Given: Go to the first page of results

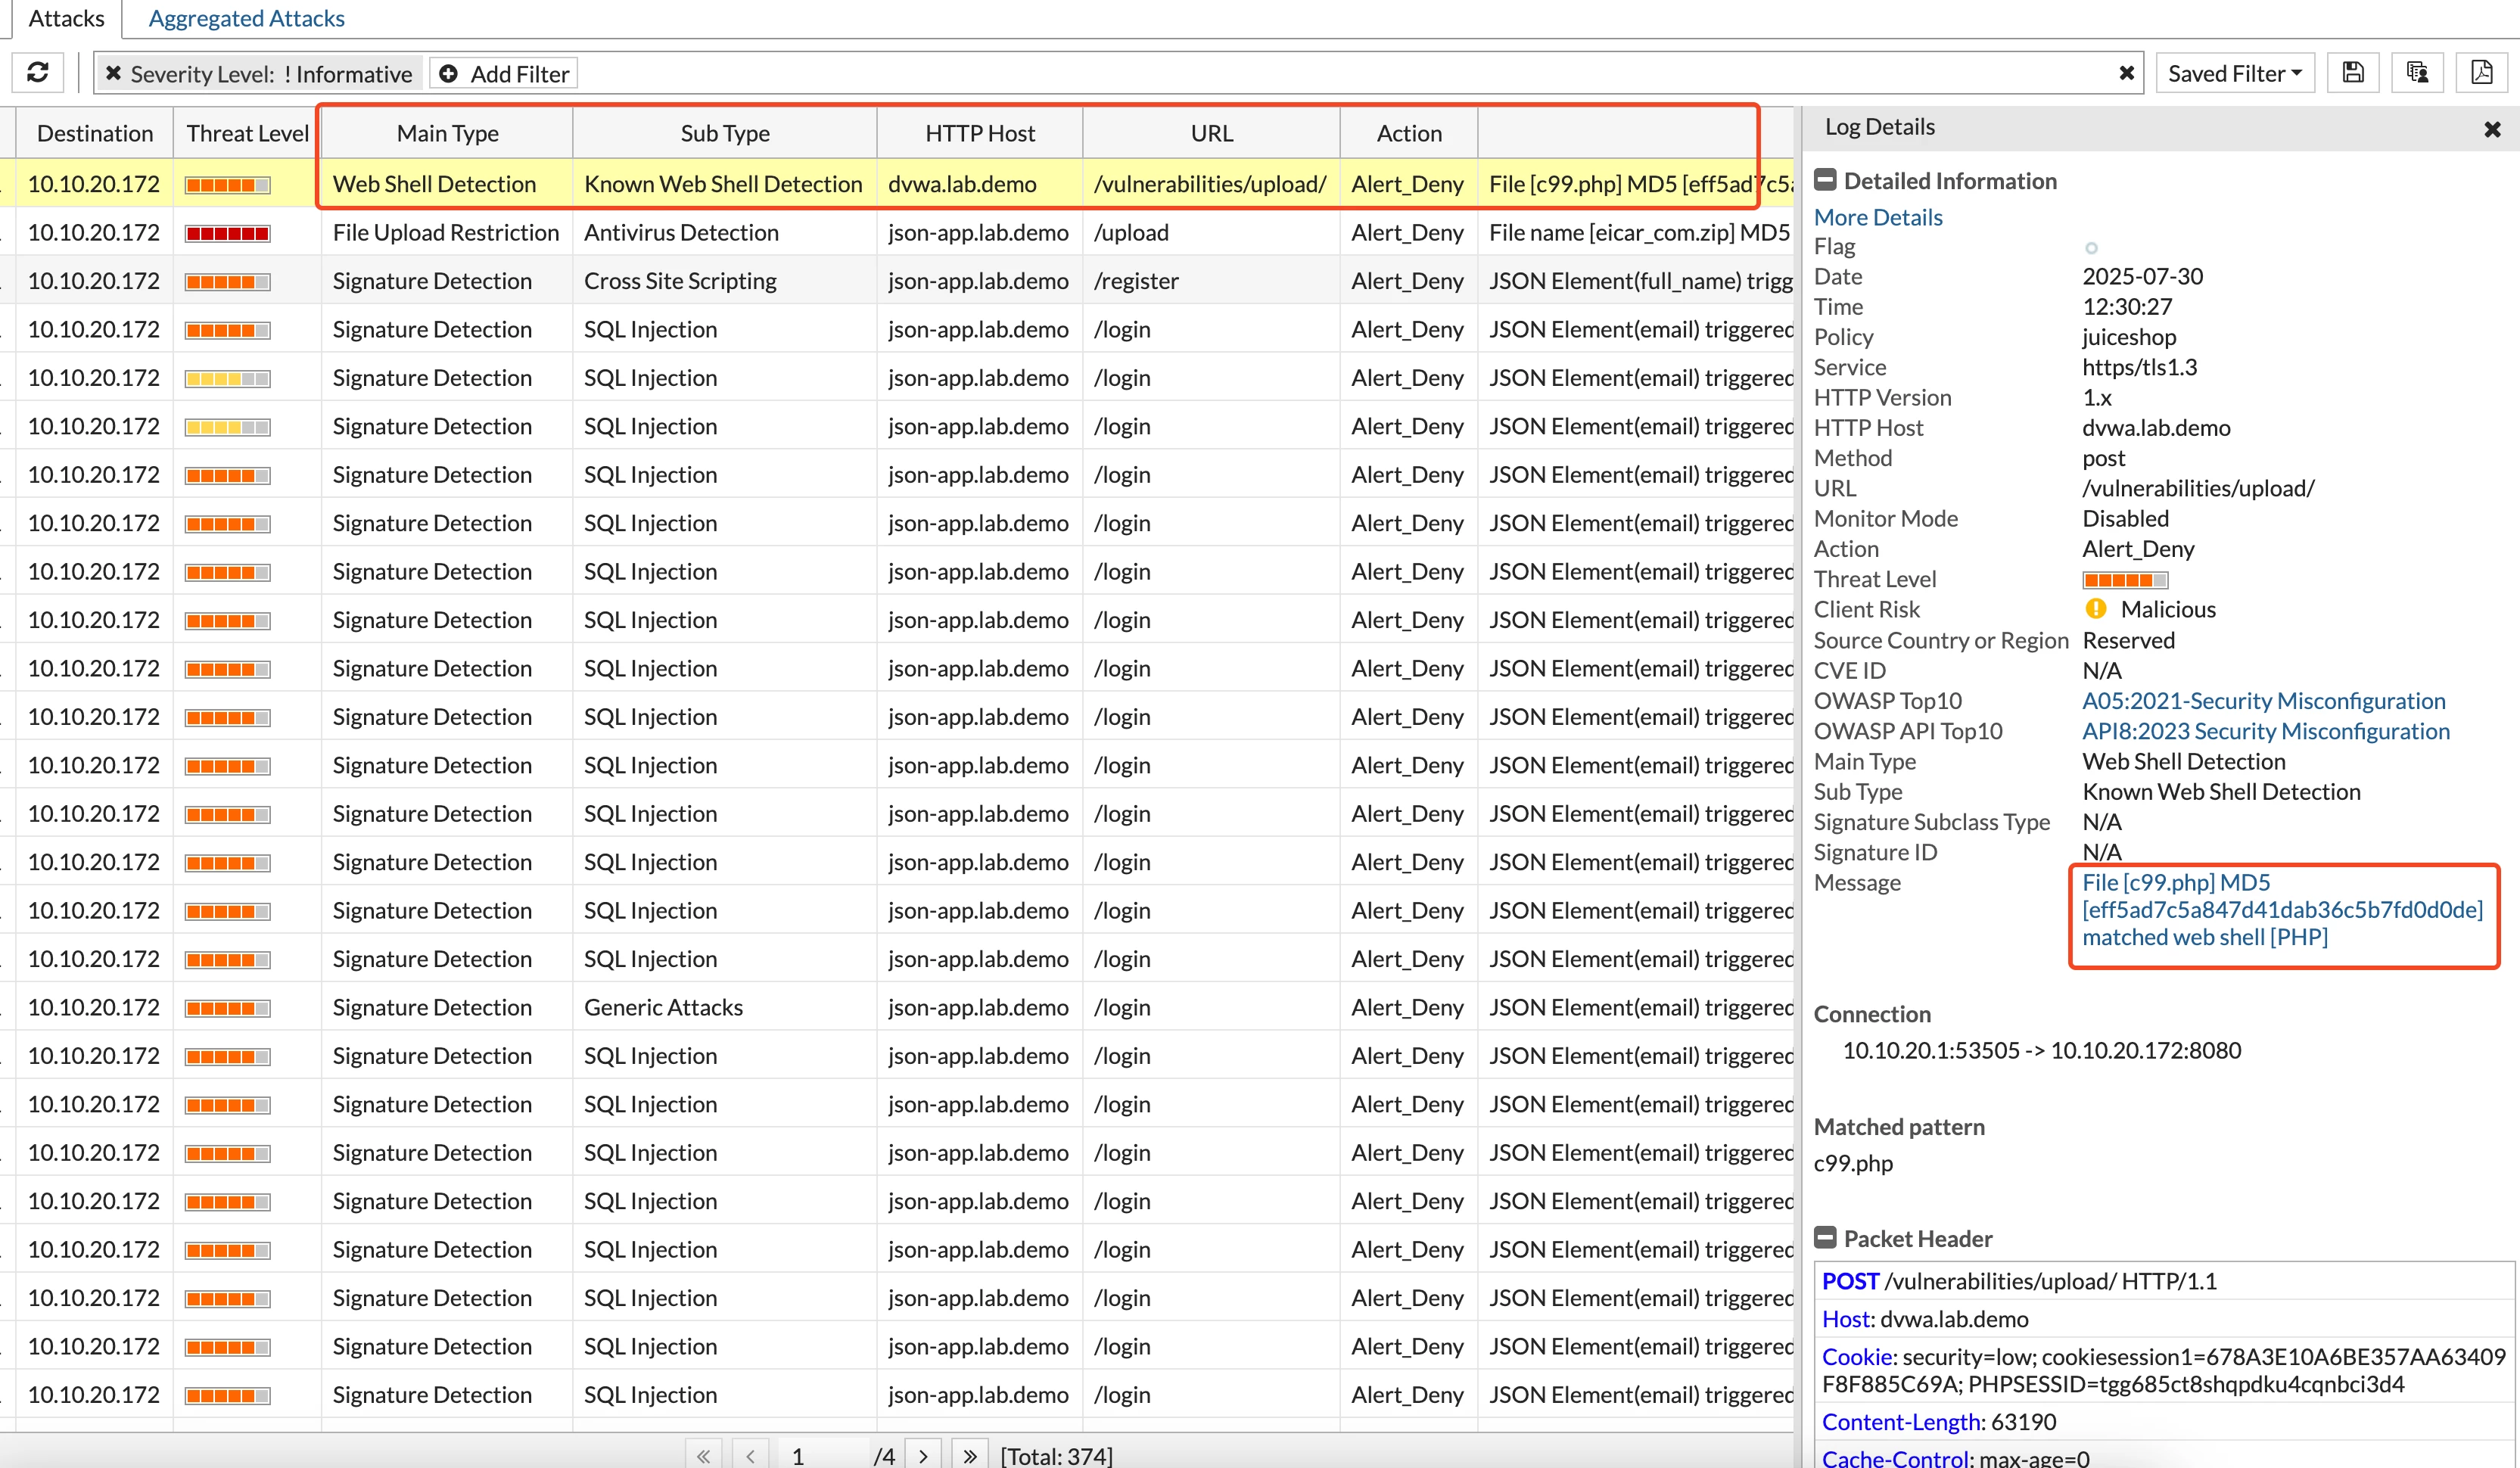Looking at the screenshot, I should tap(703, 1455).
